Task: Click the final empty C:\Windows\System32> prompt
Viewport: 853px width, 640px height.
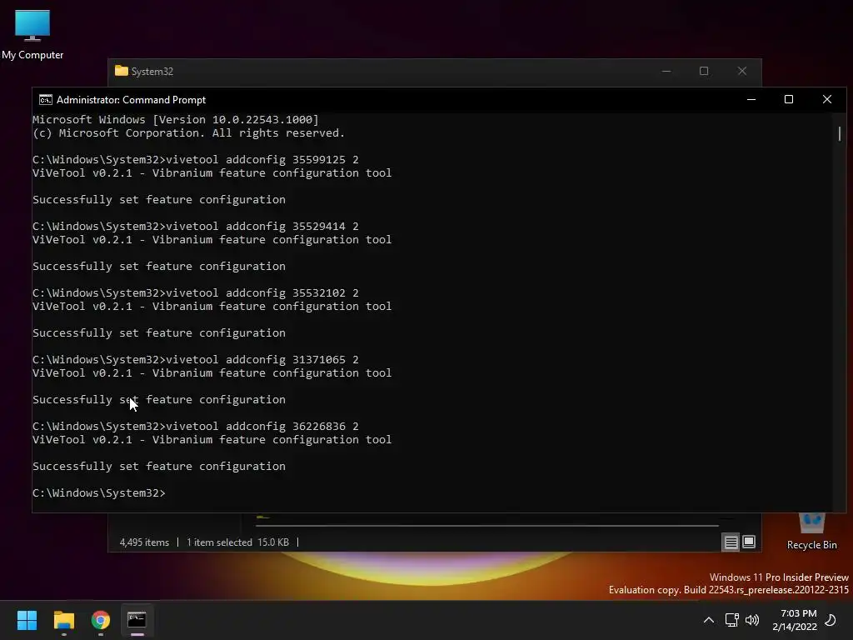Action: click(98, 493)
